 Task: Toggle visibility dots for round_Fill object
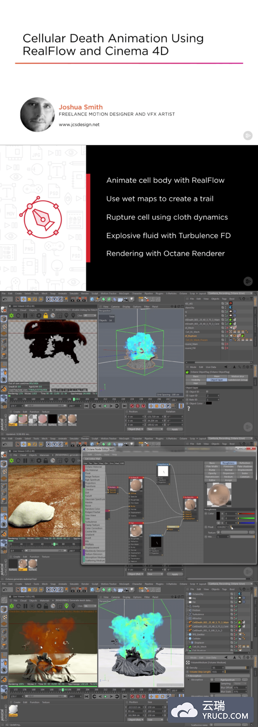[225, 348]
